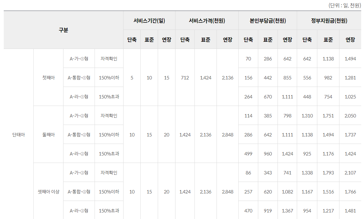The width and height of the screenshot is (364, 219).
Task: Select the copay value '1,367'
Action: point(287,211)
